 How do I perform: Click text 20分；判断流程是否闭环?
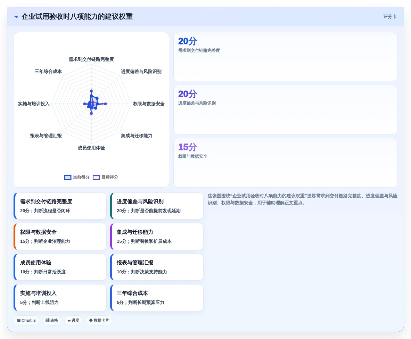(x=45, y=211)
